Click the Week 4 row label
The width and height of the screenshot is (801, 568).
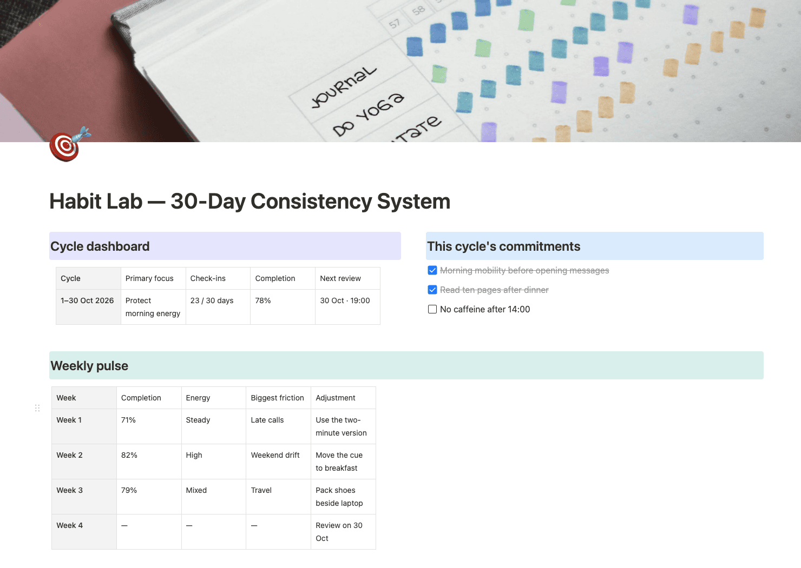(84, 532)
